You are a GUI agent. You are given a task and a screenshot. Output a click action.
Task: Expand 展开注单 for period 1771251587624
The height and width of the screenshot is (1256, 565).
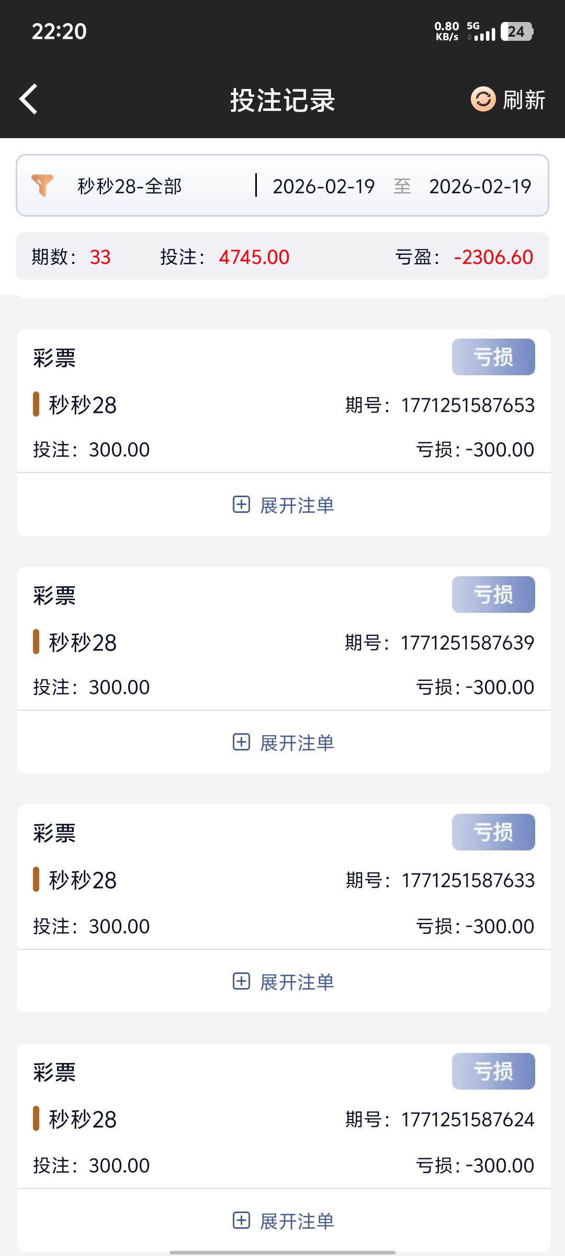pyautogui.click(x=297, y=1221)
